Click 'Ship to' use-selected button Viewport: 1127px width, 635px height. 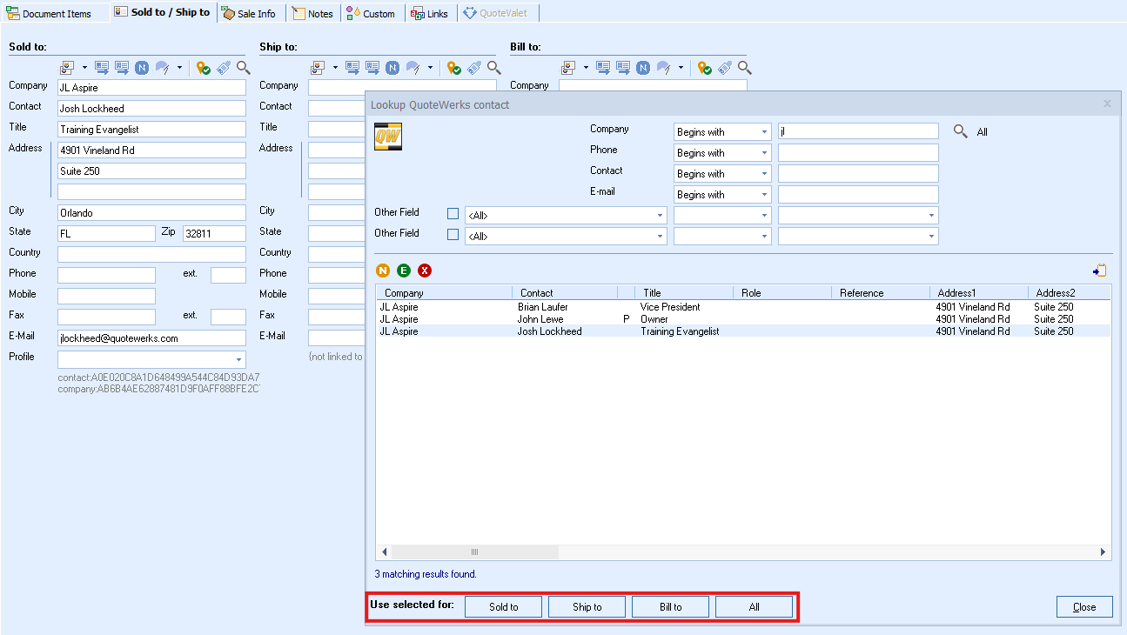587,607
